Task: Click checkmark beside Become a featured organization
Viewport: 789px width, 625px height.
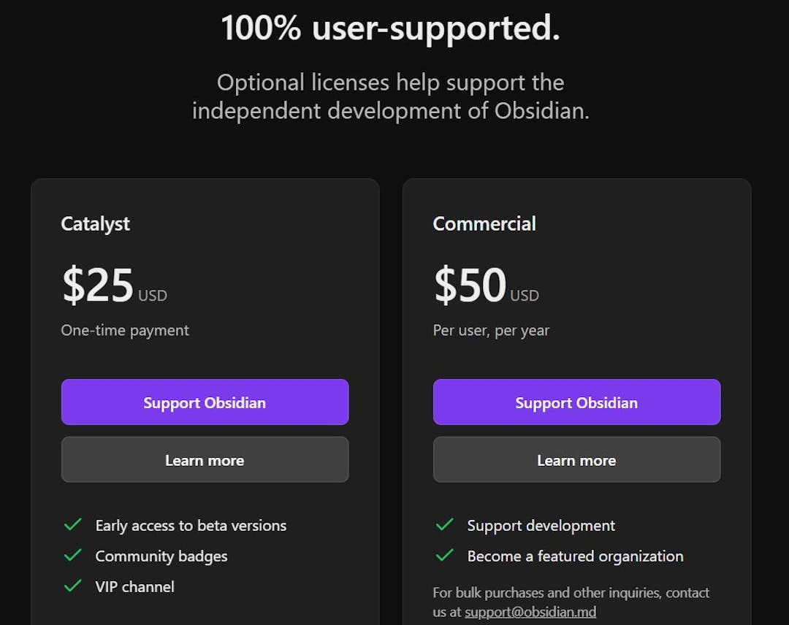Action: pyautogui.click(x=445, y=556)
